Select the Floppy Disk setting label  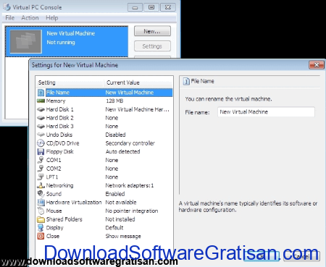click(x=59, y=152)
